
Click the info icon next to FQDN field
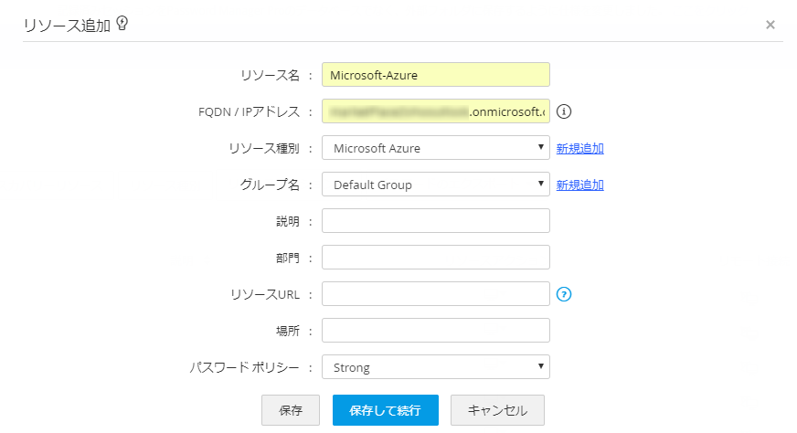pyautogui.click(x=564, y=111)
